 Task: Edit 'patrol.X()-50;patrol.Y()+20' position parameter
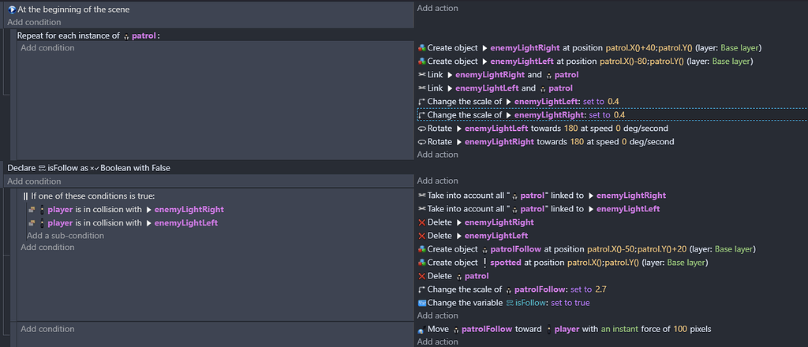pyautogui.click(x=638, y=249)
